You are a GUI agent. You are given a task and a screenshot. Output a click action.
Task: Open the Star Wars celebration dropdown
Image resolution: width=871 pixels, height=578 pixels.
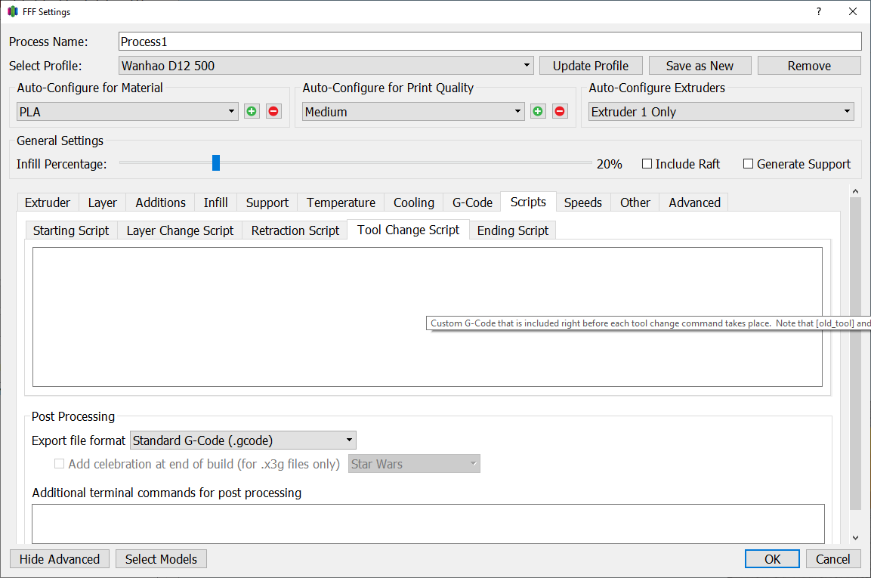414,463
